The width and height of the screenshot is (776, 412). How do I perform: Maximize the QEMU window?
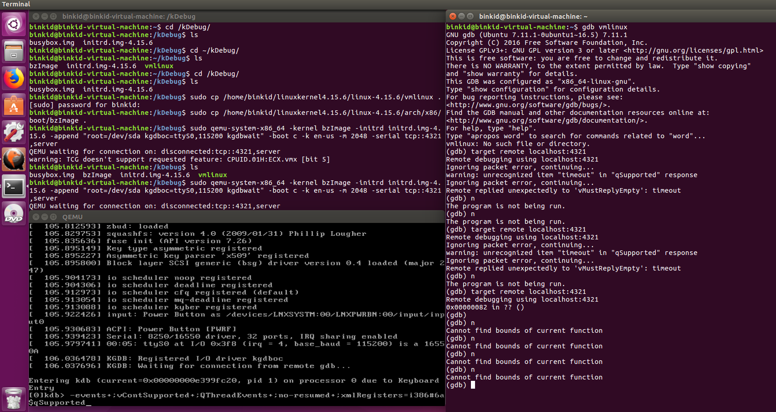pos(53,217)
